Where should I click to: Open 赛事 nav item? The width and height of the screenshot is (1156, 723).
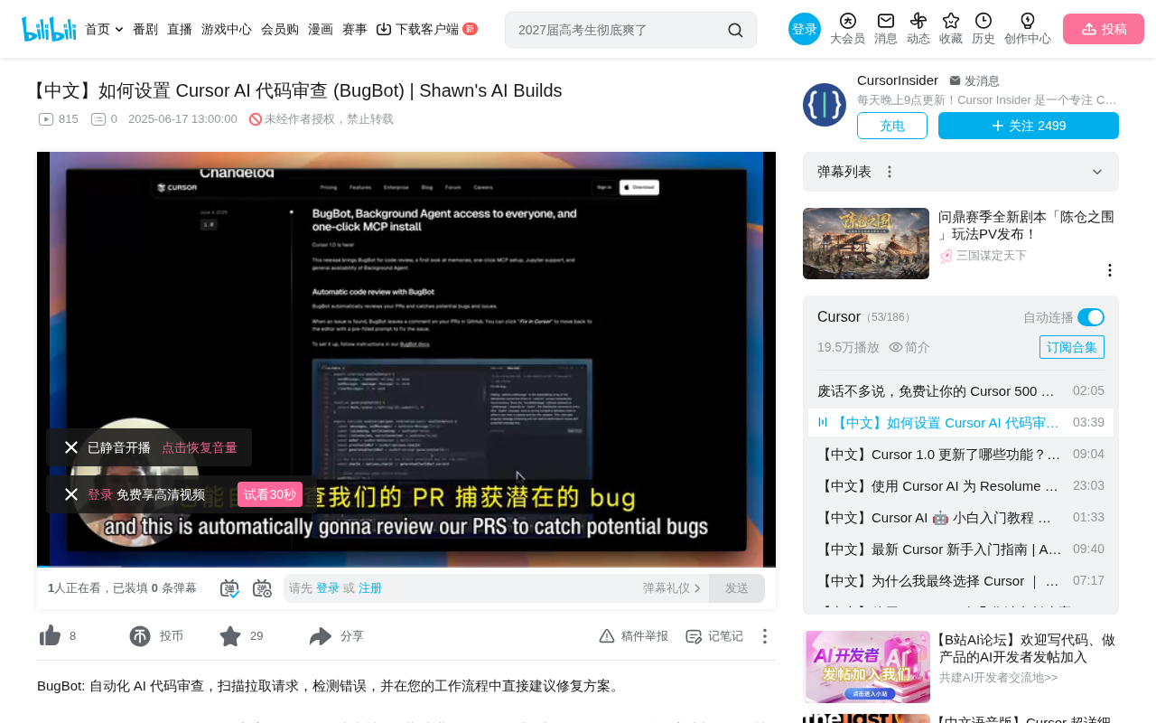[x=355, y=29]
